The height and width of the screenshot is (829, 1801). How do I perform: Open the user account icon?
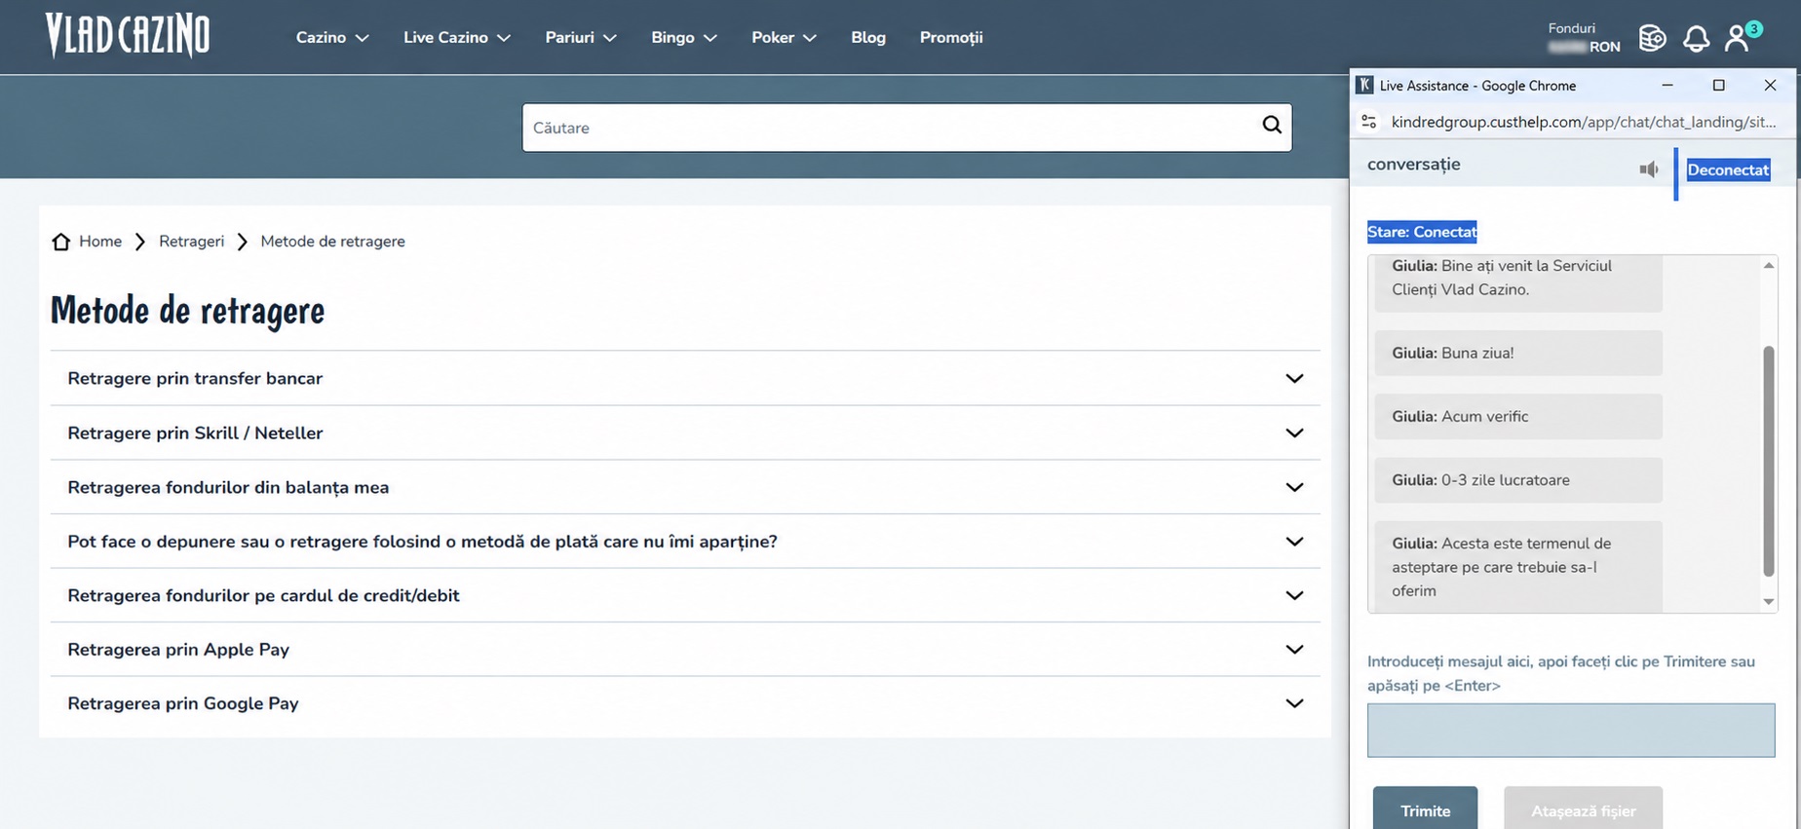1737,38
